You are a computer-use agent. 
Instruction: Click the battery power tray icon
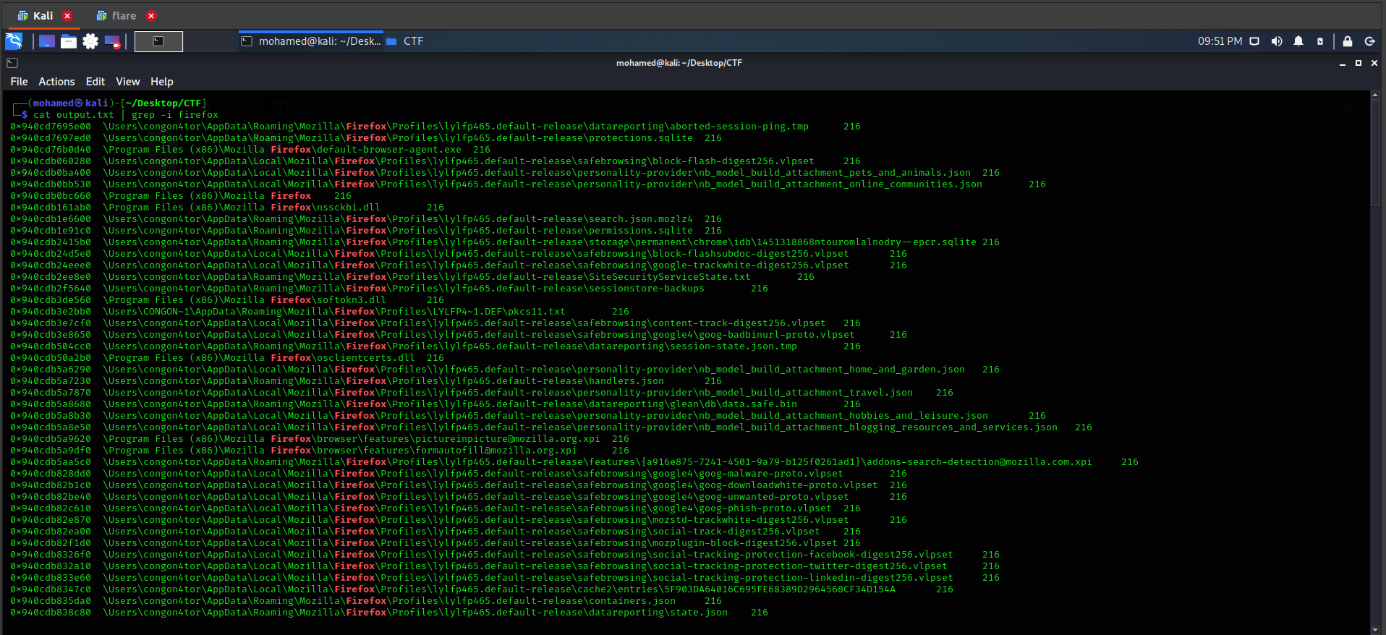point(1320,41)
